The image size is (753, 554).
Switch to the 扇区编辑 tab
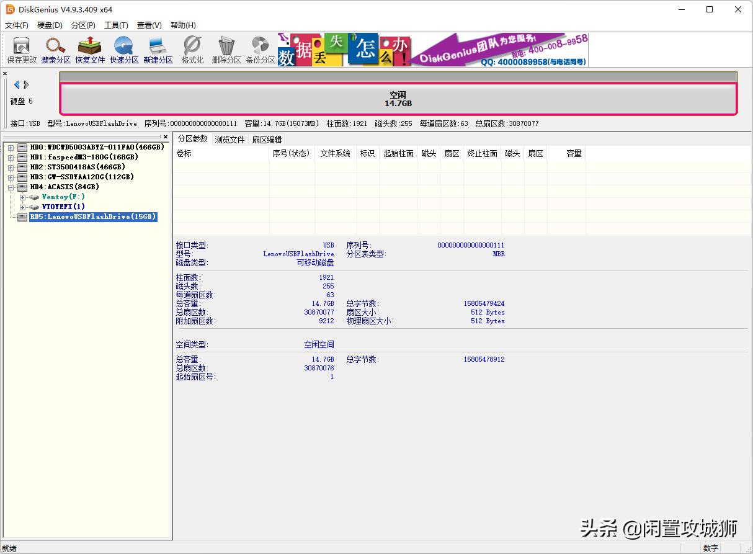pos(267,140)
